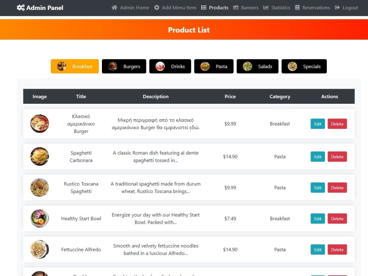The image size is (368, 276).
Task: Log out using the Logout link
Action: 346,7
